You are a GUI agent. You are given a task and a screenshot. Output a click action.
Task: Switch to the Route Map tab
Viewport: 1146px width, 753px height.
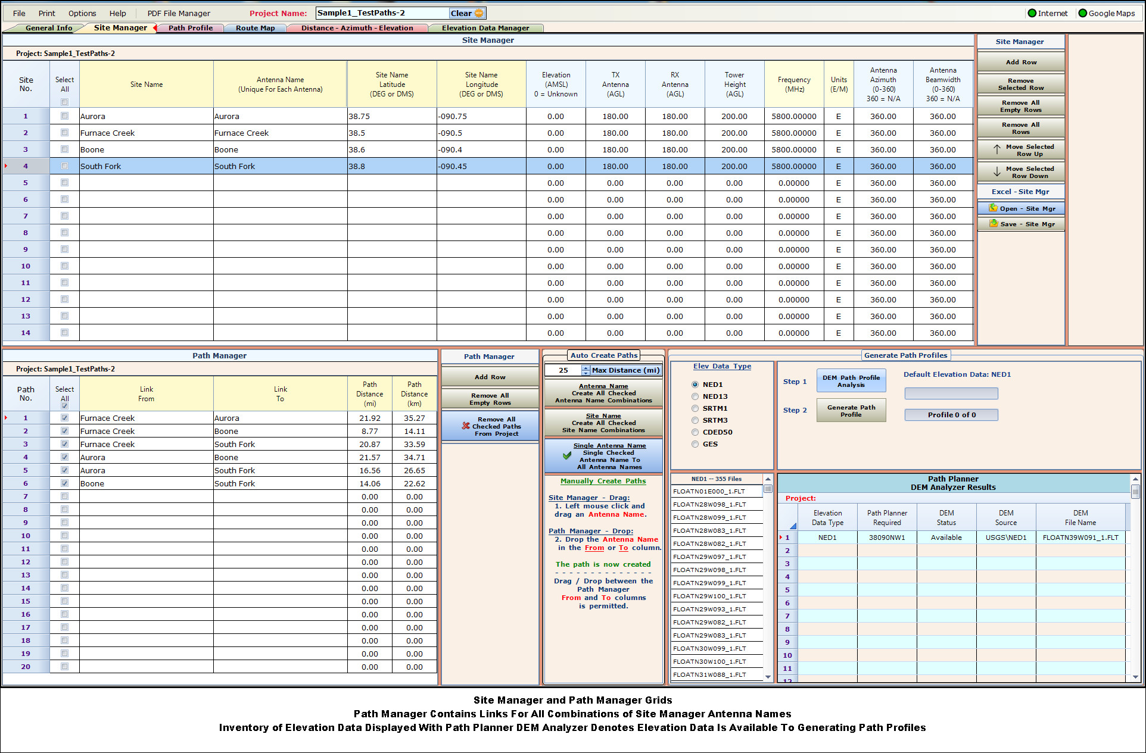pos(255,28)
